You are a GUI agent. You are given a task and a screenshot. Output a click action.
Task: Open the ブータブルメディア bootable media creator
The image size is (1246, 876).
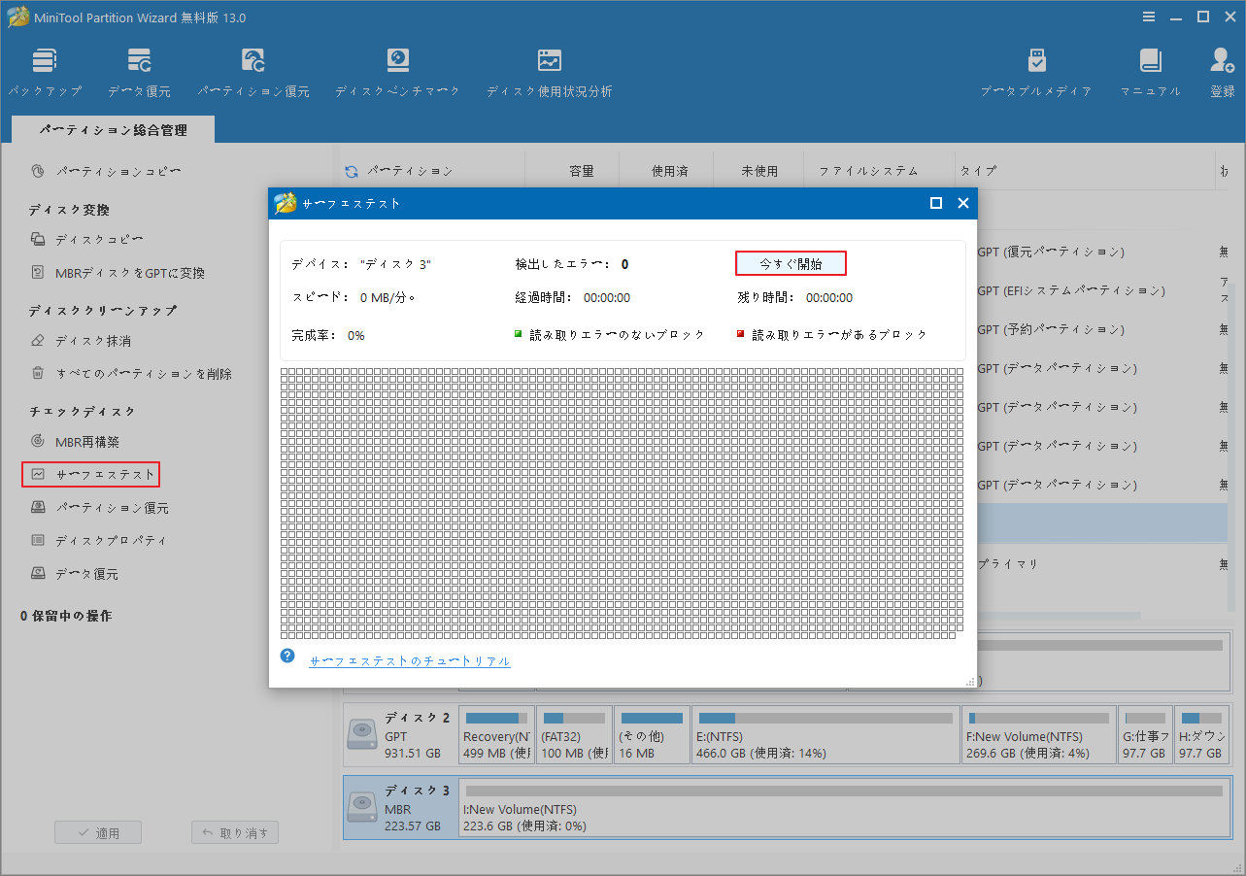[x=1036, y=69]
